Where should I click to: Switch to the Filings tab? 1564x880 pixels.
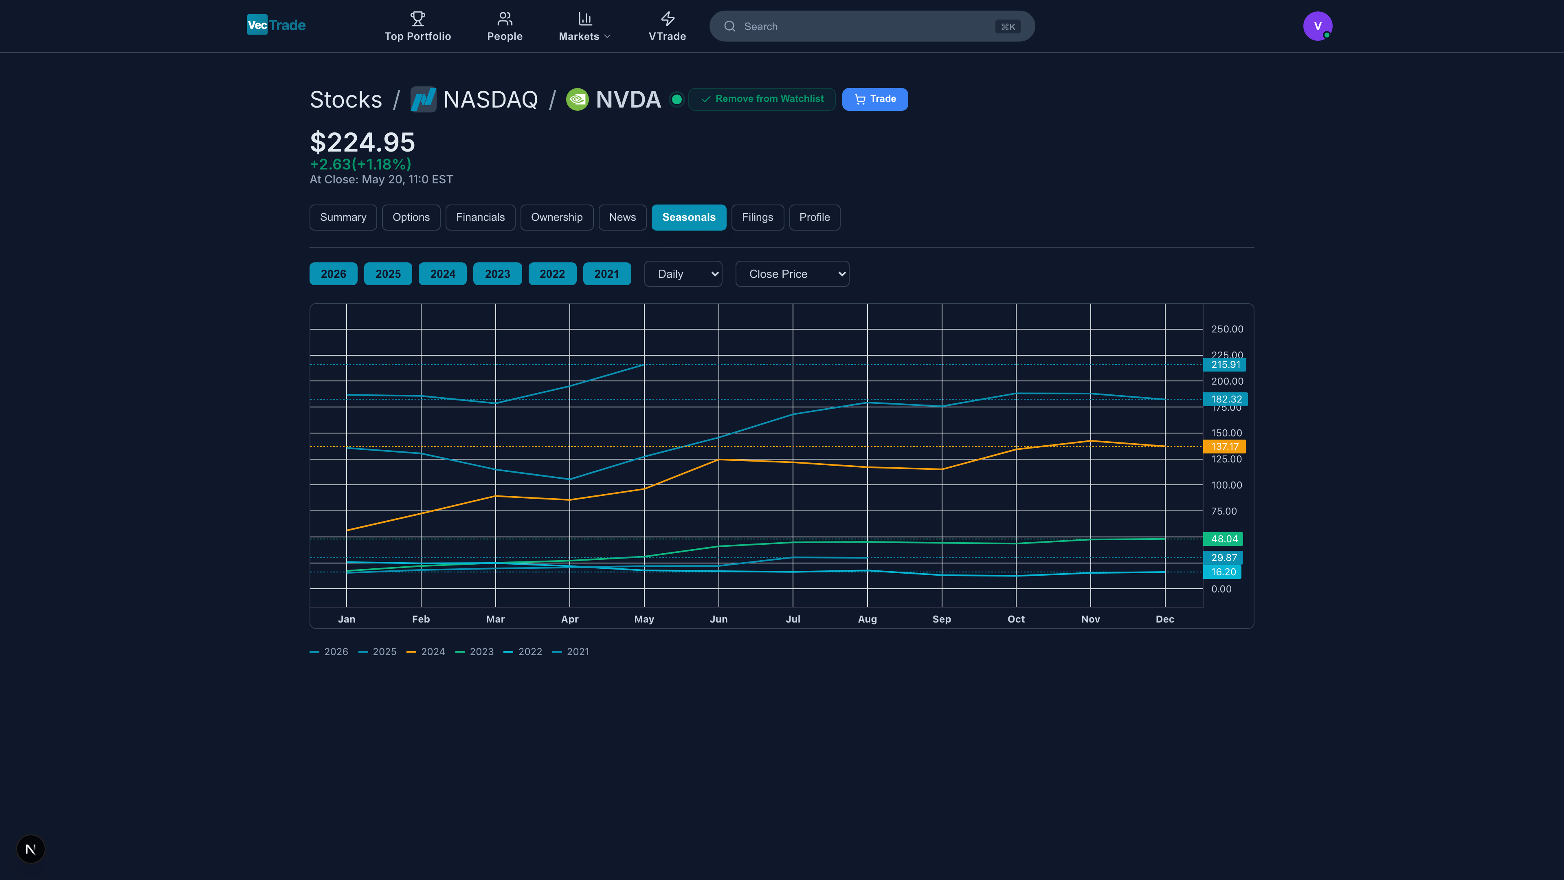point(757,218)
